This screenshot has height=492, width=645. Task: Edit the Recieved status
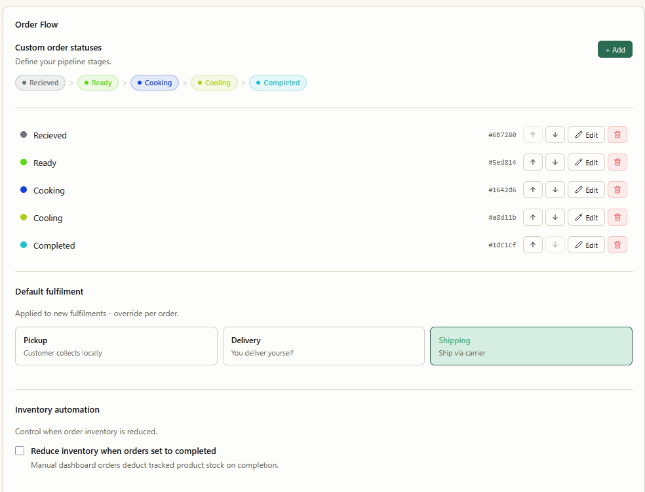(x=586, y=134)
